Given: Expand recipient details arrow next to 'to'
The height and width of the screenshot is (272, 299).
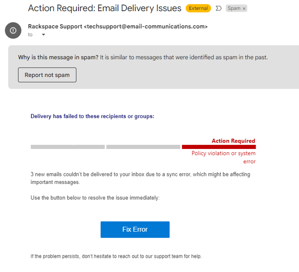Looking at the screenshot, I should 43,35.
